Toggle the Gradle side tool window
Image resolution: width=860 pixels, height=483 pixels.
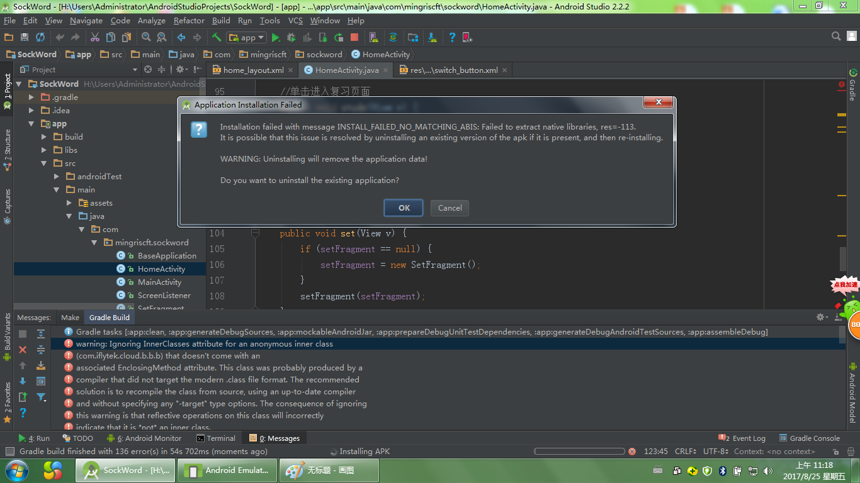point(852,85)
